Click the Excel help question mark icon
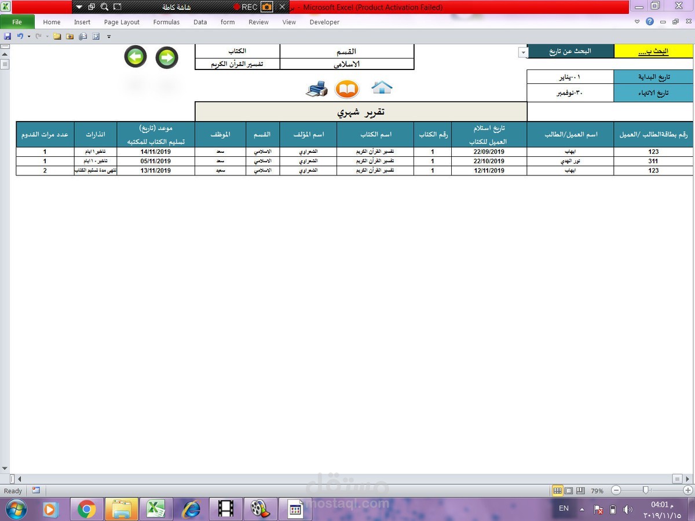Viewport: 695px width, 521px height. click(x=650, y=21)
